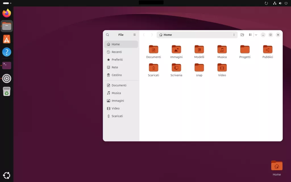Open Preferiti starred items
291x182 pixels.
click(121, 60)
